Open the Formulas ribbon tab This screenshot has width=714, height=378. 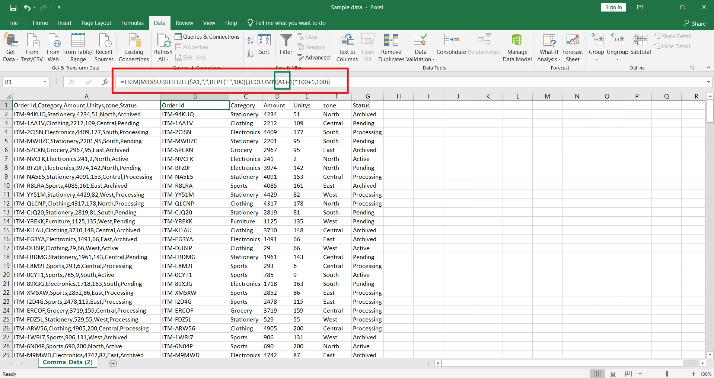pyautogui.click(x=132, y=23)
